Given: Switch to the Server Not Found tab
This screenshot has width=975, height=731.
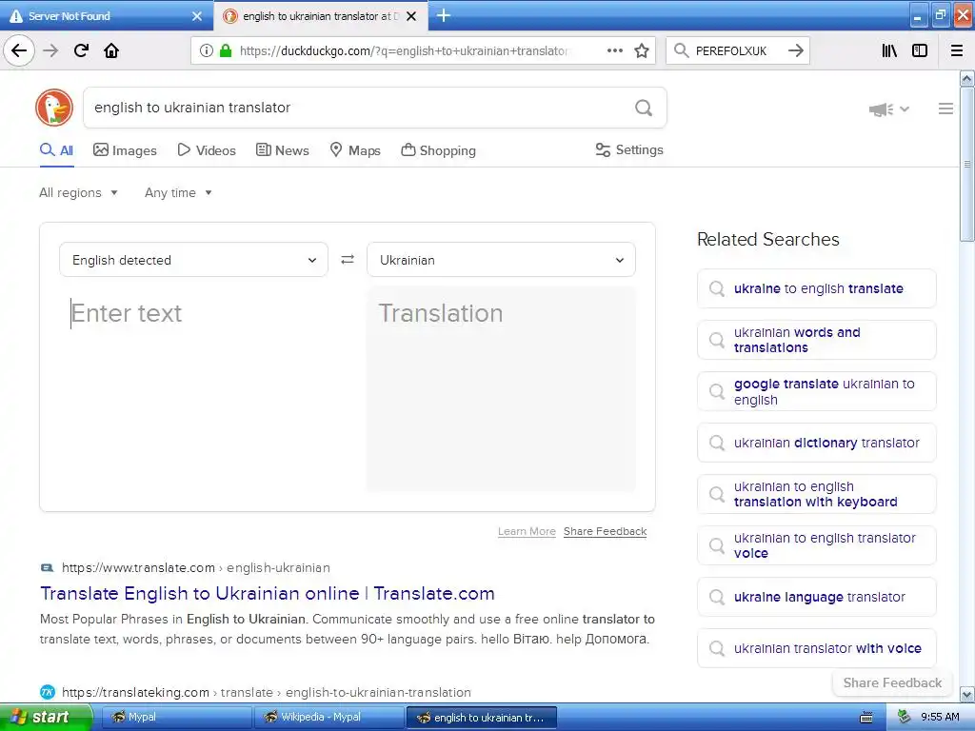Looking at the screenshot, I should pyautogui.click(x=106, y=16).
